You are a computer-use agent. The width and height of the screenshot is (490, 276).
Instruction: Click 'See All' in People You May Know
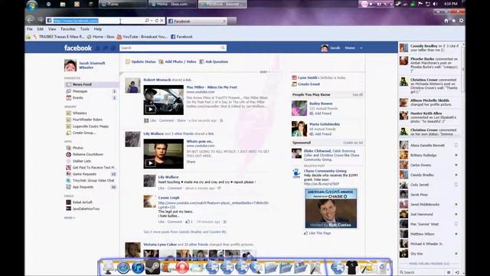pyautogui.click(x=358, y=94)
